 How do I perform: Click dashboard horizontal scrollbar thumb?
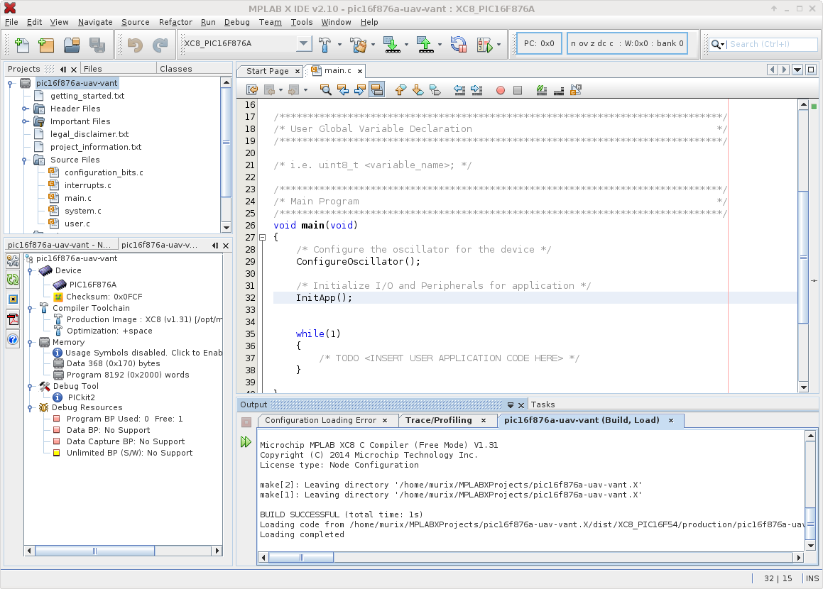click(94, 551)
